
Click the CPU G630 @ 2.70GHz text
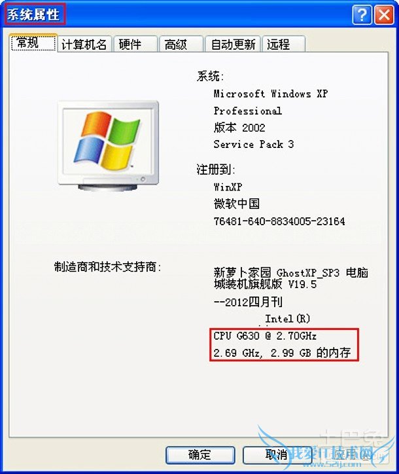pyautogui.click(x=265, y=336)
